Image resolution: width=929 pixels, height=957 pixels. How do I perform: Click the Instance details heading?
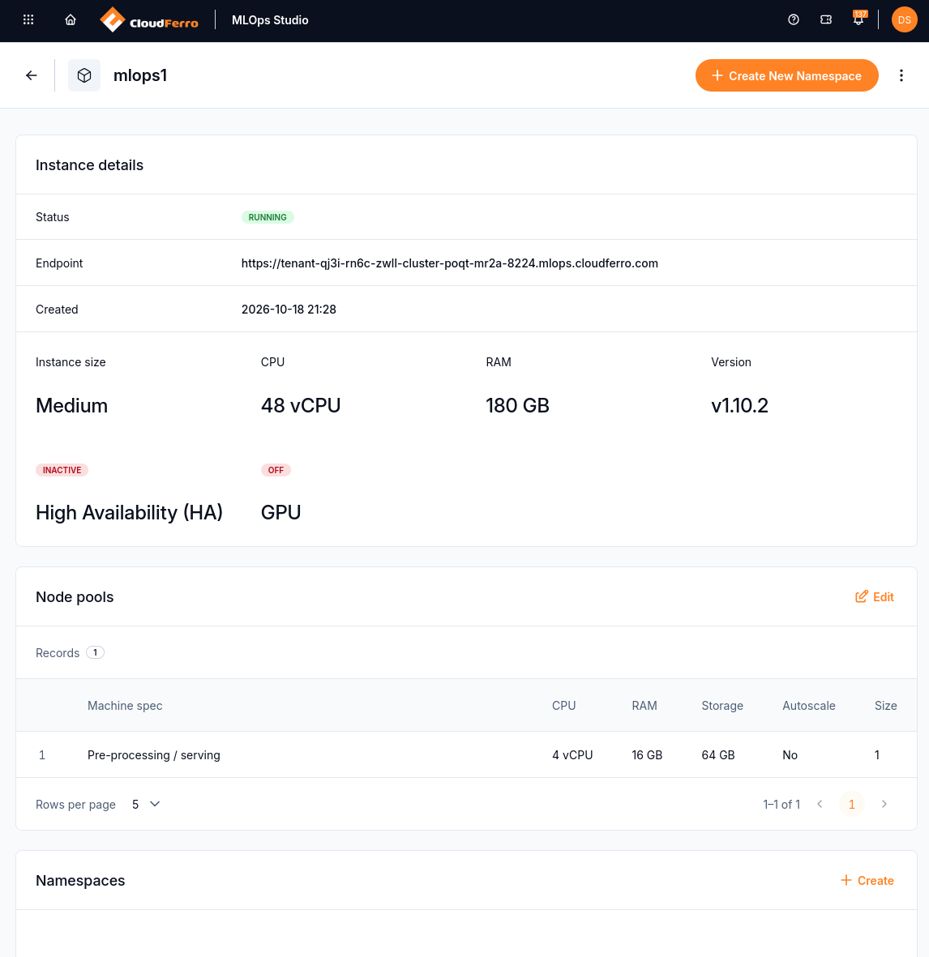[x=89, y=165]
